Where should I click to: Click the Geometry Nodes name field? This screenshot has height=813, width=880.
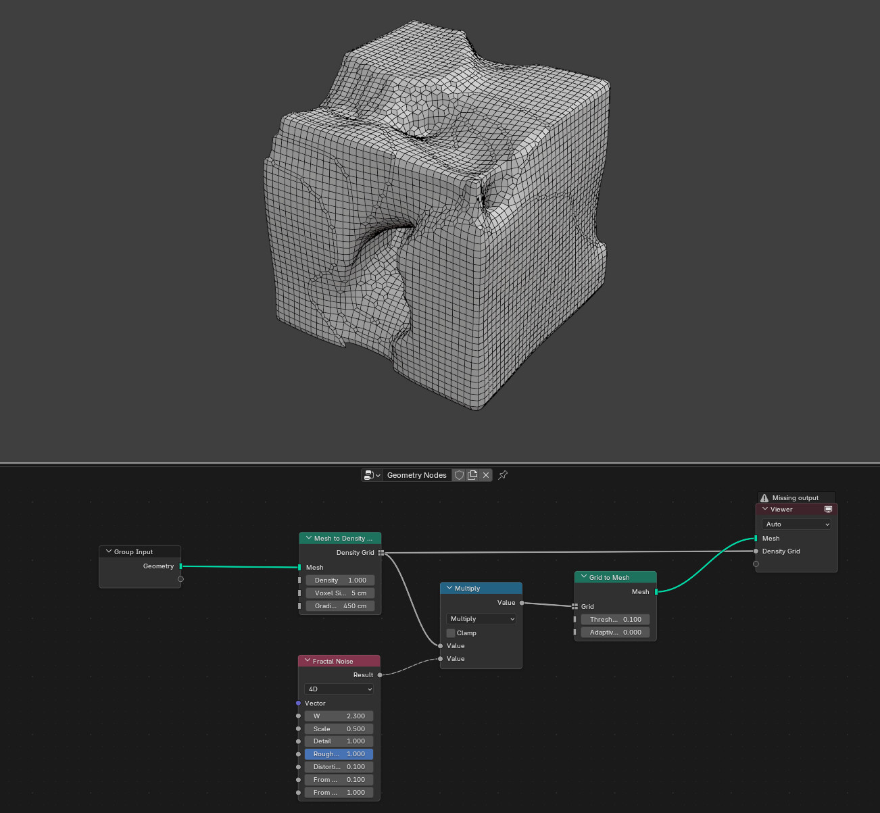[417, 475]
